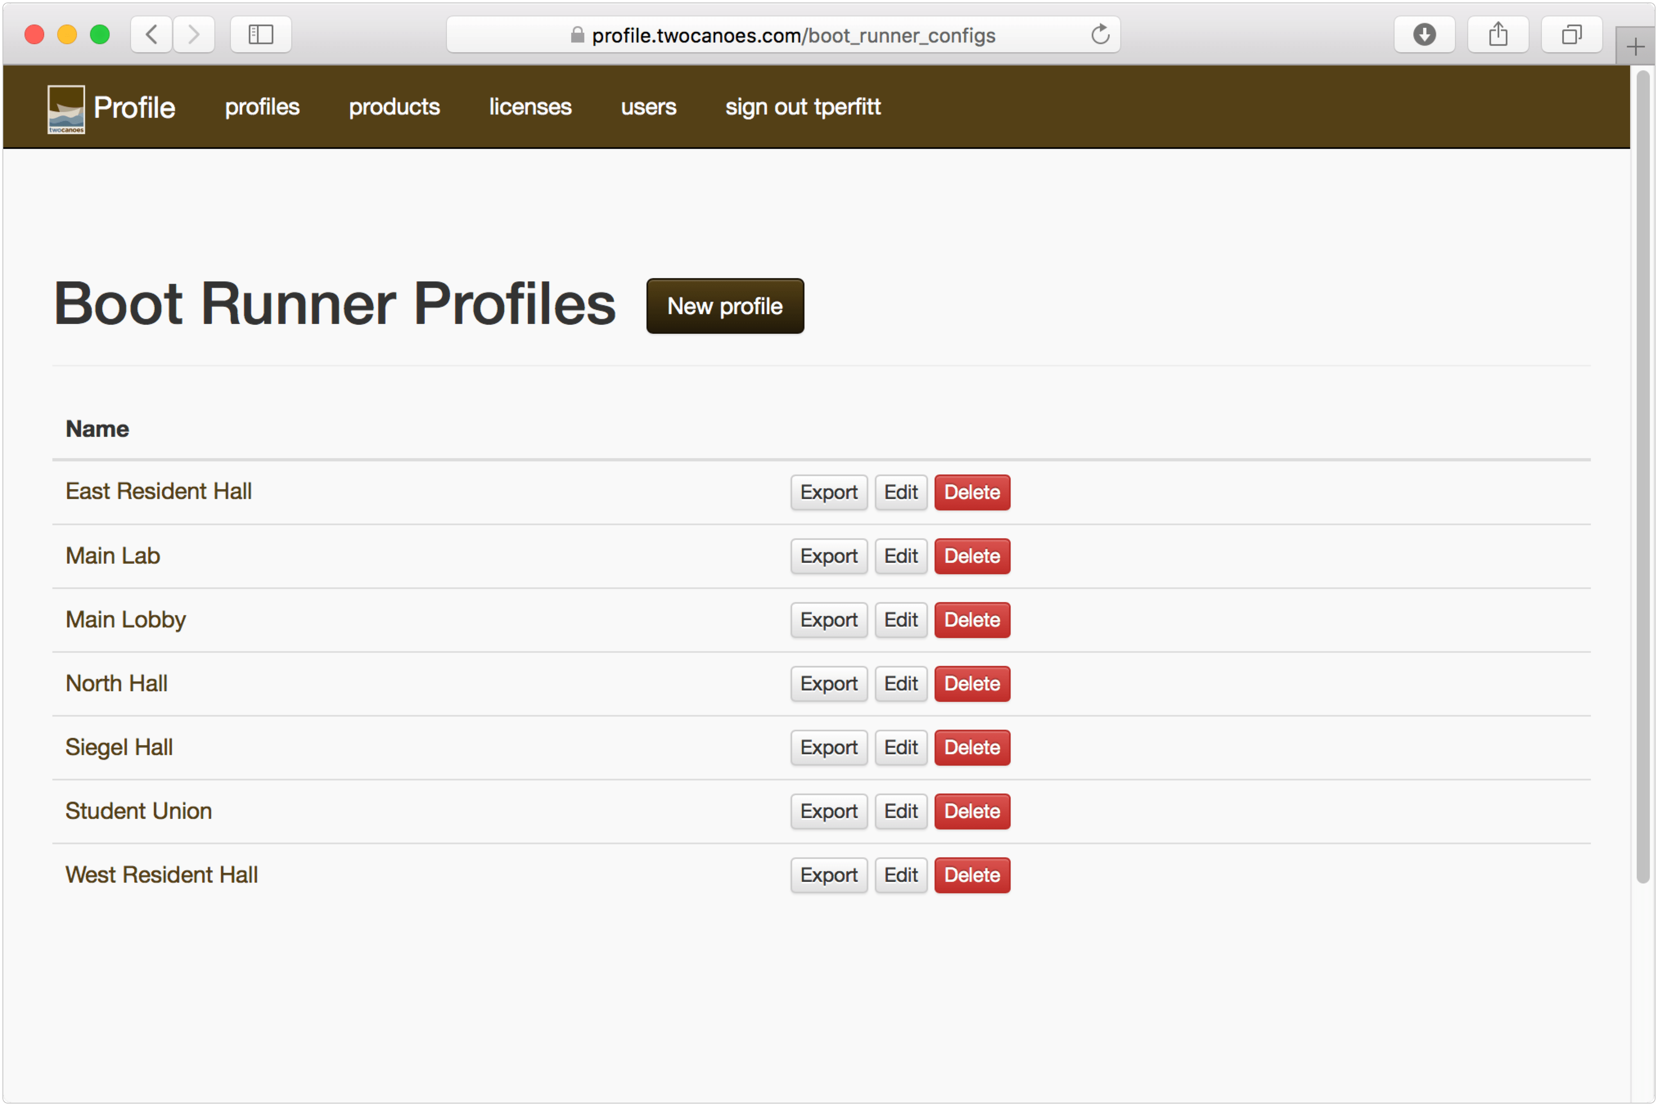
Task: Go to the licenses page
Action: pyautogui.click(x=530, y=107)
